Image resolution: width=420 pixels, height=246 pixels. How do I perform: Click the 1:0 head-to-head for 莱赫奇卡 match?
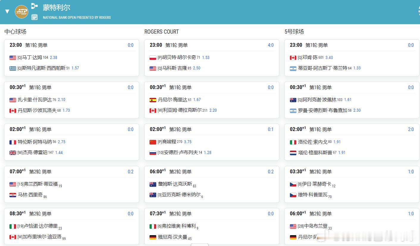pos(411,172)
